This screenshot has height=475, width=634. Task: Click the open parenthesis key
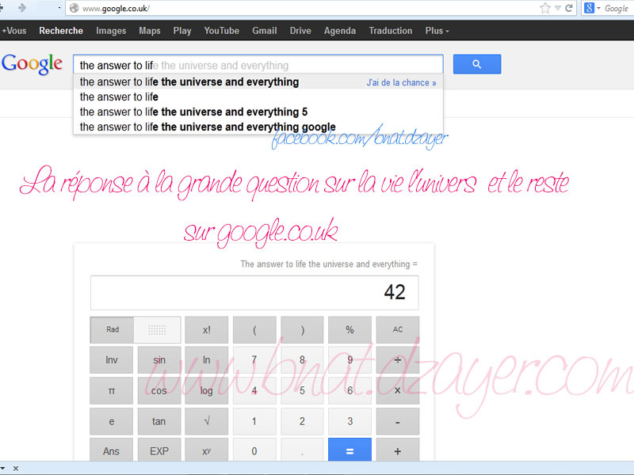(x=254, y=329)
